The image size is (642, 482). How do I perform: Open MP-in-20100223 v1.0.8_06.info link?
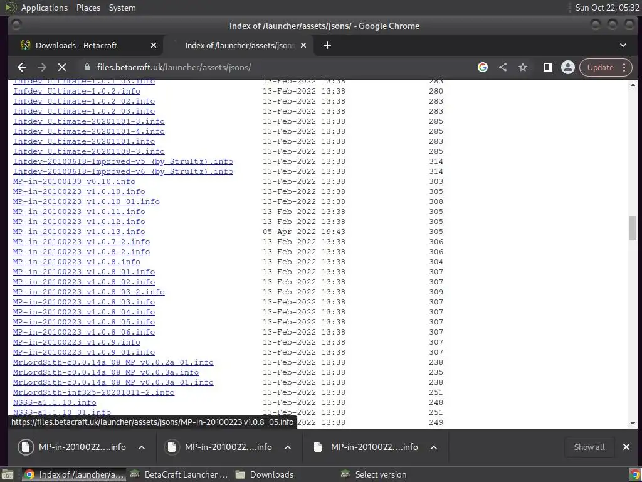click(x=84, y=332)
